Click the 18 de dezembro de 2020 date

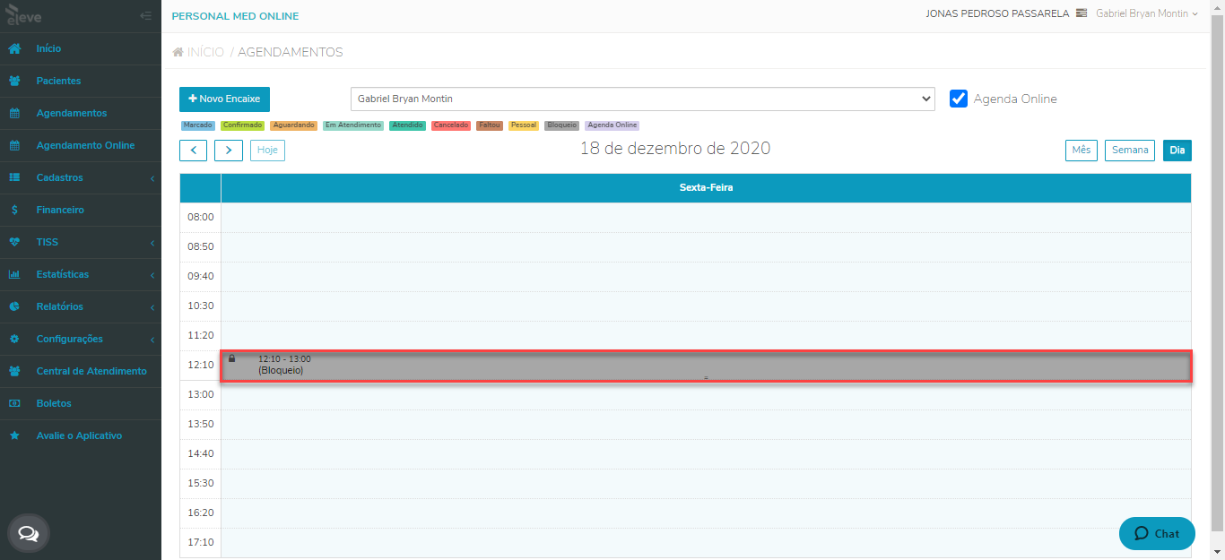(x=675, y=149)
